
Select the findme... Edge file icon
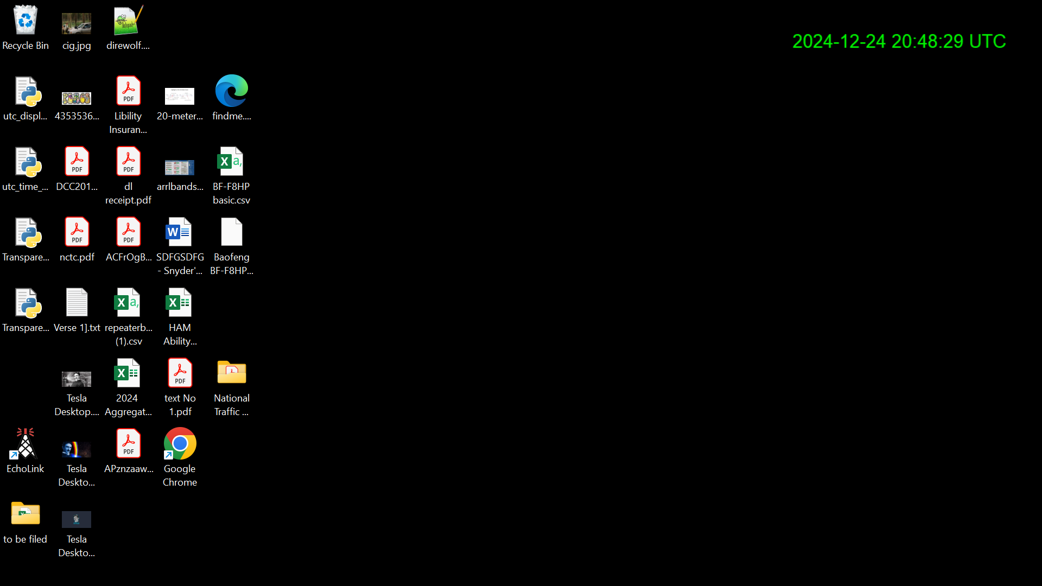tap(232, 99)
